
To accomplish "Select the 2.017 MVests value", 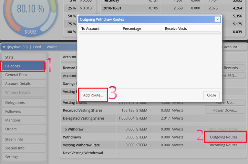I will [172, 118].
